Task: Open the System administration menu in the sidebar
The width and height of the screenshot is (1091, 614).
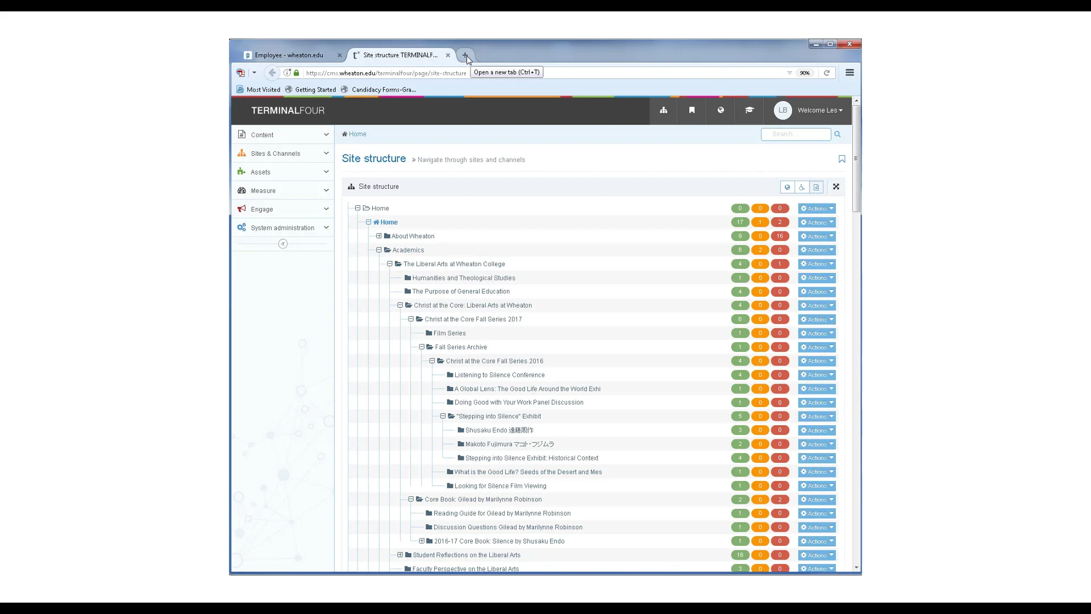Action: tap(282, 227)
